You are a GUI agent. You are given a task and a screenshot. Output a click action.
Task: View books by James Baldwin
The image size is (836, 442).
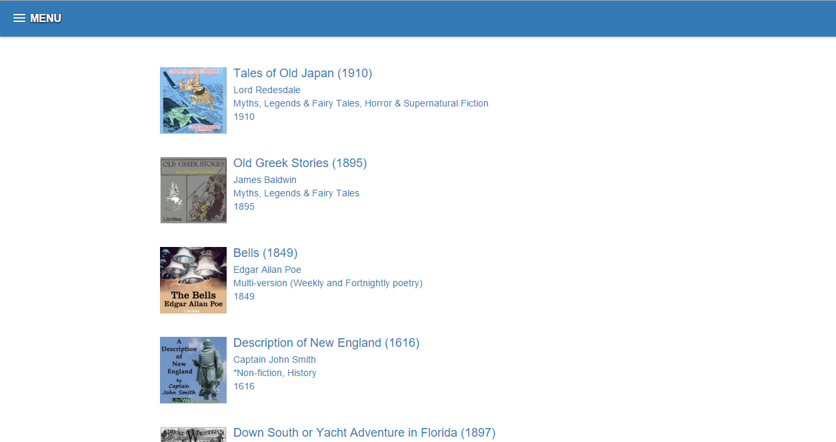click(265, 180)
